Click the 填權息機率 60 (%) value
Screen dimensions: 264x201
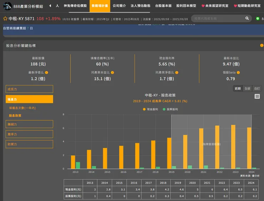tap(102, 64)
